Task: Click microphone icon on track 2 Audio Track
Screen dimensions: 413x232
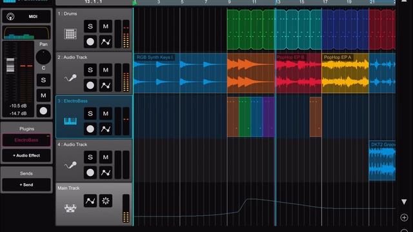Action: point(70,78)
